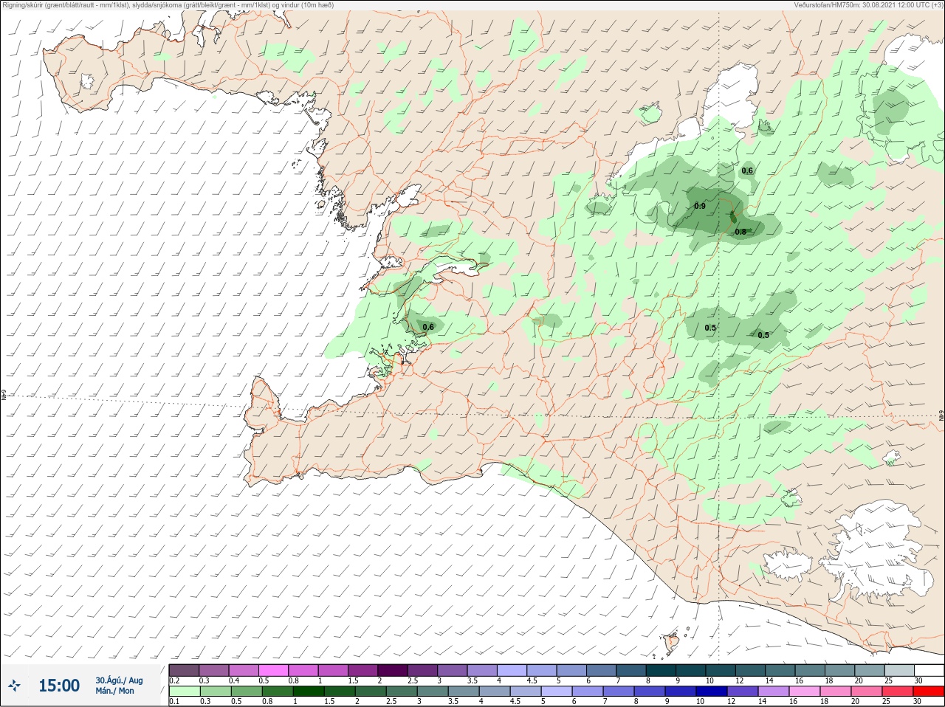This screenshot has width=945, height=707.
Task: Select the light green 0.1 swatch in lower legend
Action: (x=184, y=692)
